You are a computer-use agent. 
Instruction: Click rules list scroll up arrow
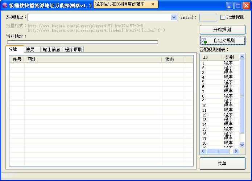[242, 57]
